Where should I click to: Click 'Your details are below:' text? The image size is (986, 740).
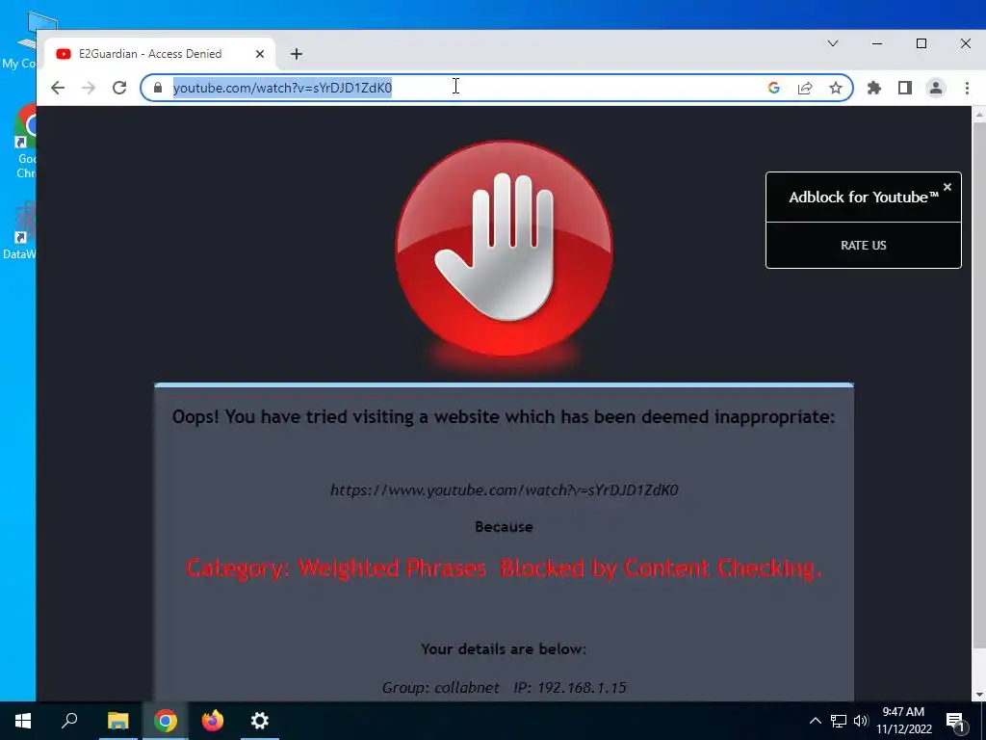504,648
